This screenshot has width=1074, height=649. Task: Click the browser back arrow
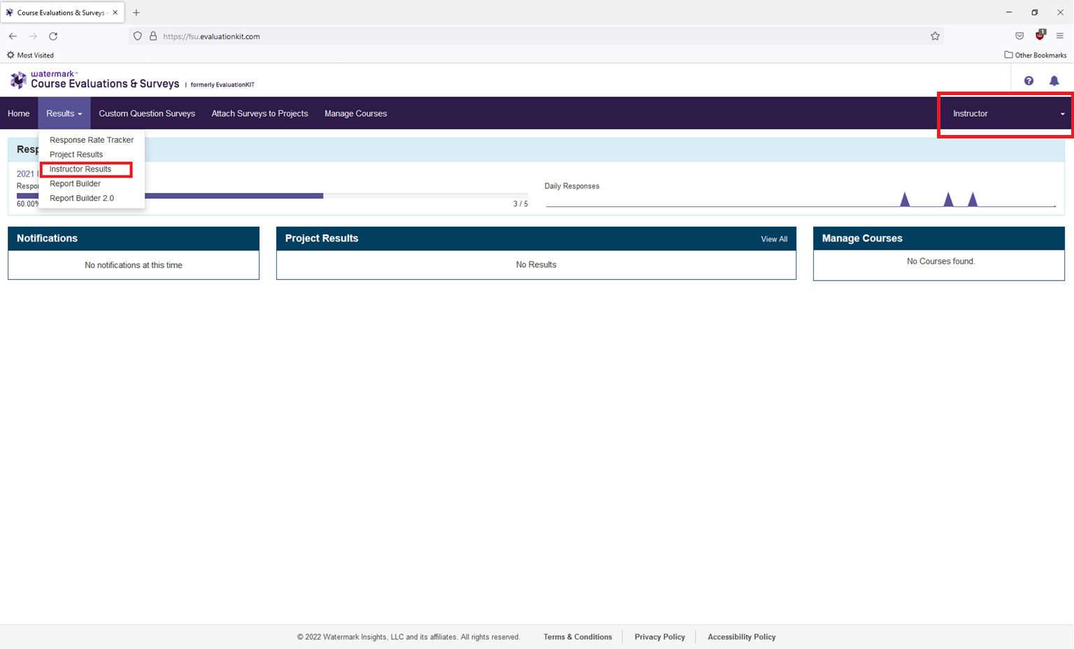13,36
